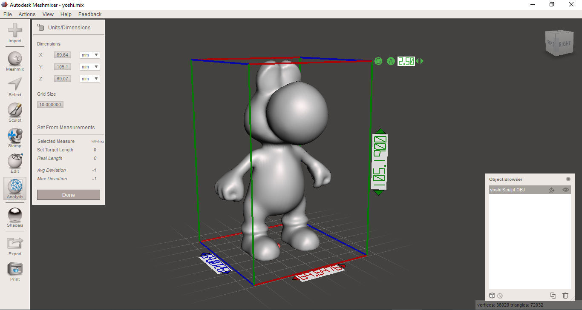
Task: Open the X dimension units dropdown
Action: click(x=90, y=55)
